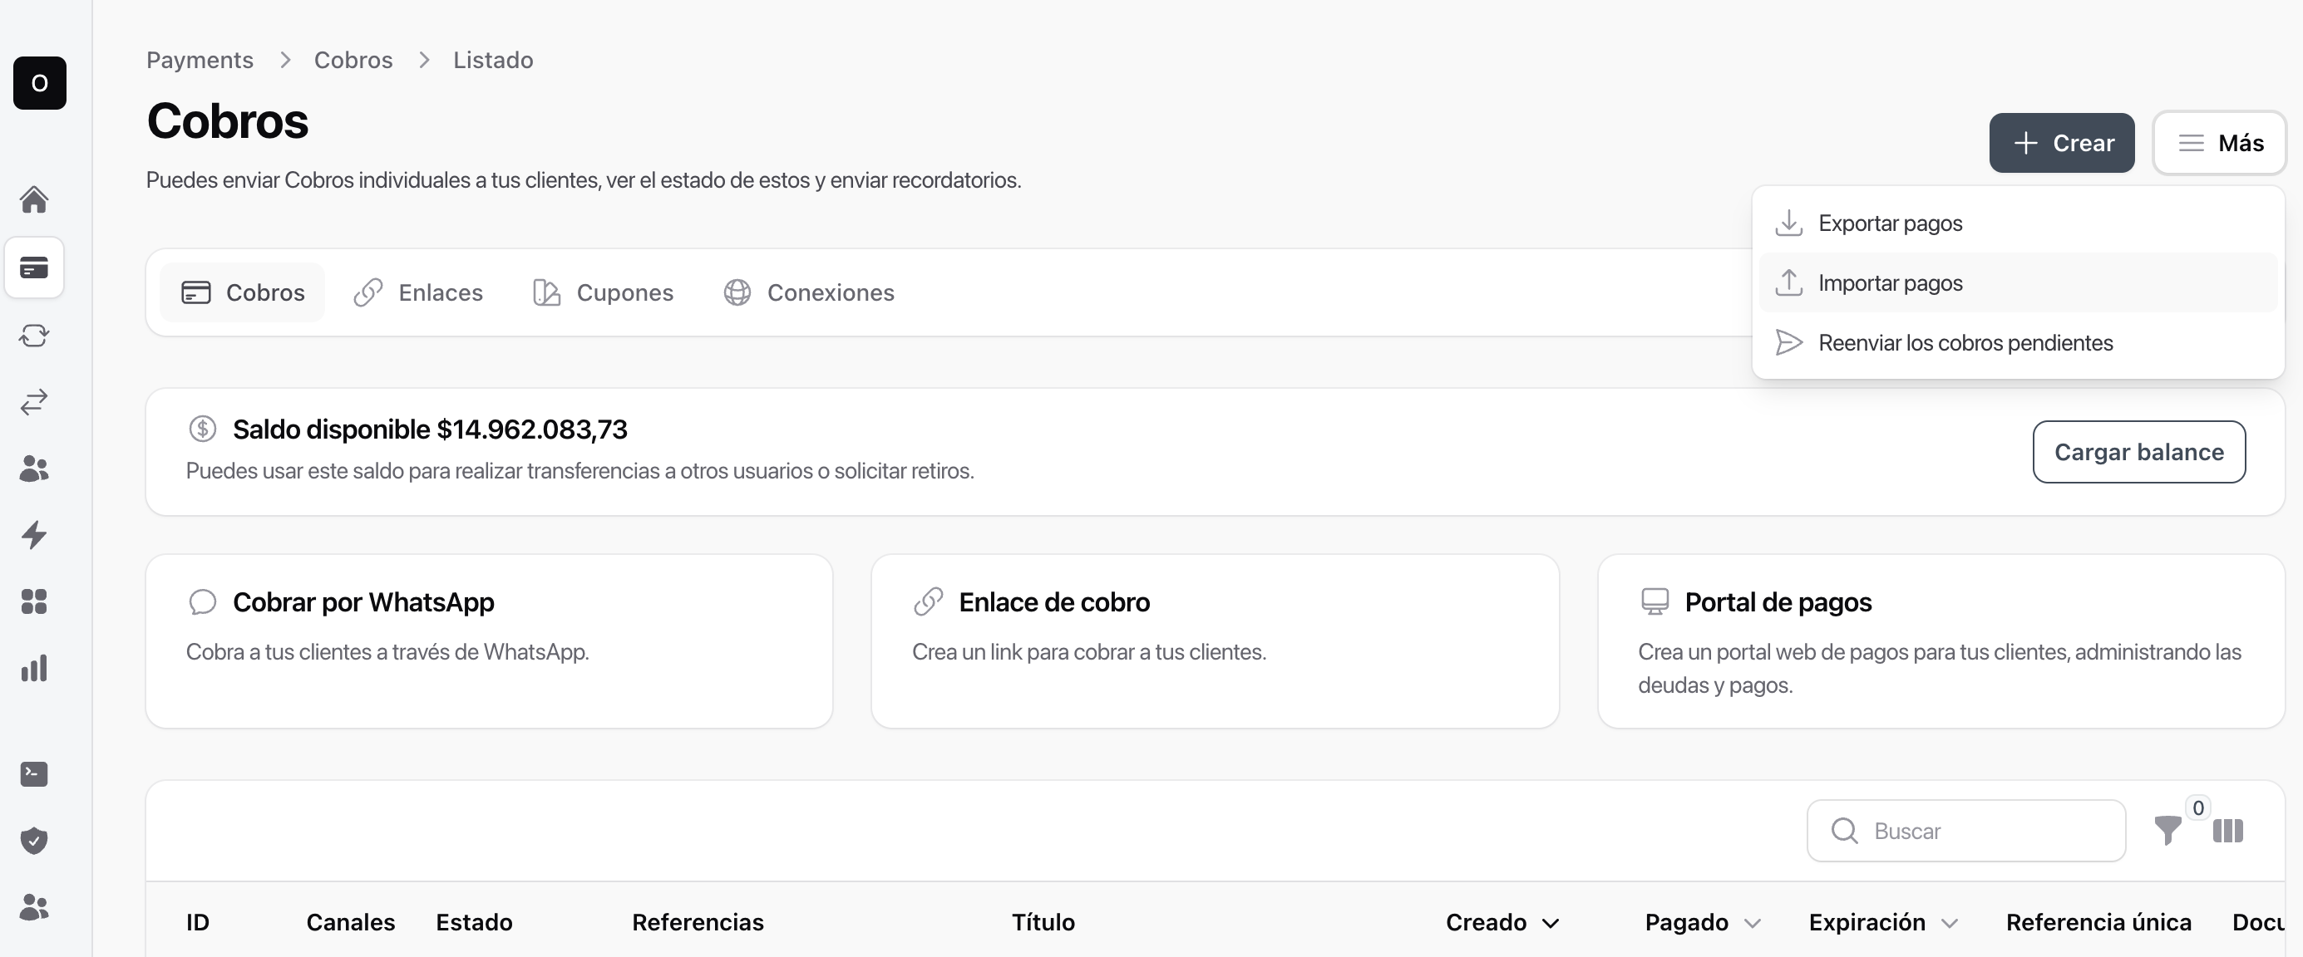Screen dimensions: 2303x957
Task: Open the apps grid icon in sidebar
Action: coord(34,601)
